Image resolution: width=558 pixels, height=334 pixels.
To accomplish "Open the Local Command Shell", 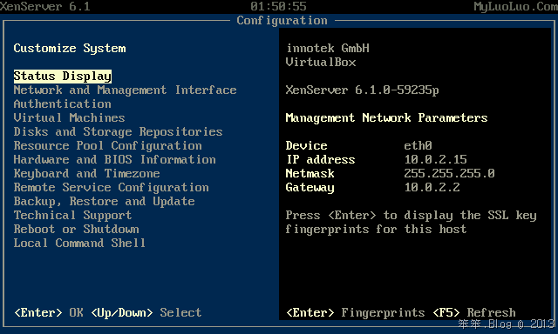I will click(79, 244).
